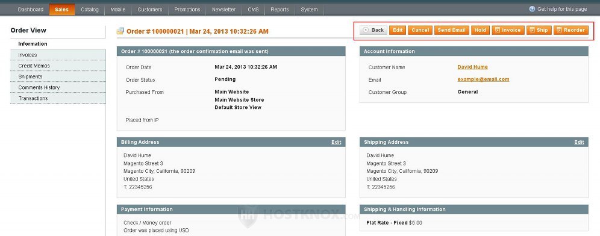Create an invoice with Invoice button
Image resolution: width=600 pixels, height=236 pixels.
(508, 30)
